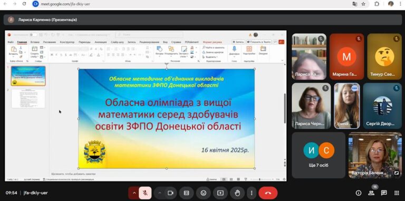405x201 pixels.
Task: Switch to the Анимация ribbon tab
Action: tap(101, 42)
